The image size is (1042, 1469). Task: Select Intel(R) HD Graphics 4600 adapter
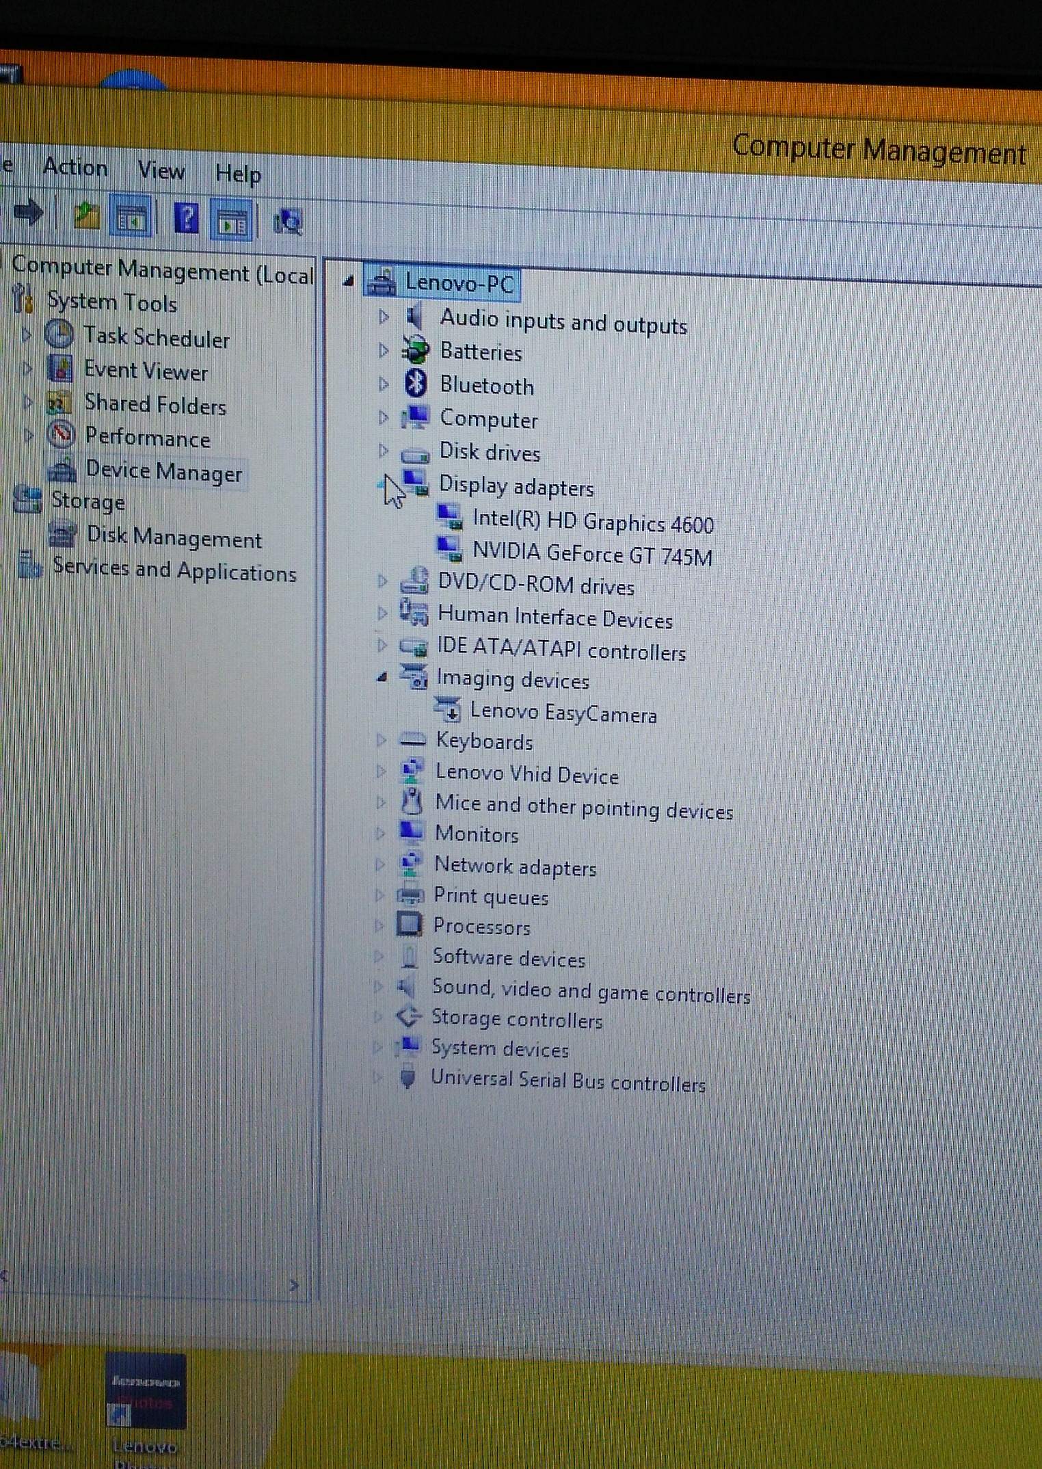tap(593, 523)
